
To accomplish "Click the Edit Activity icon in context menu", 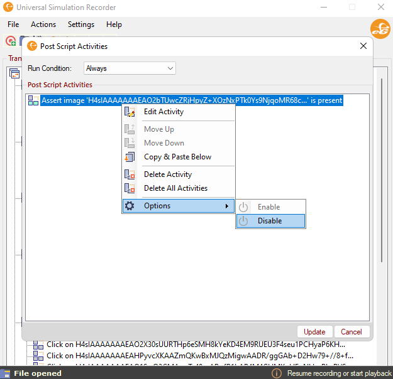I will tap(130, 112).
